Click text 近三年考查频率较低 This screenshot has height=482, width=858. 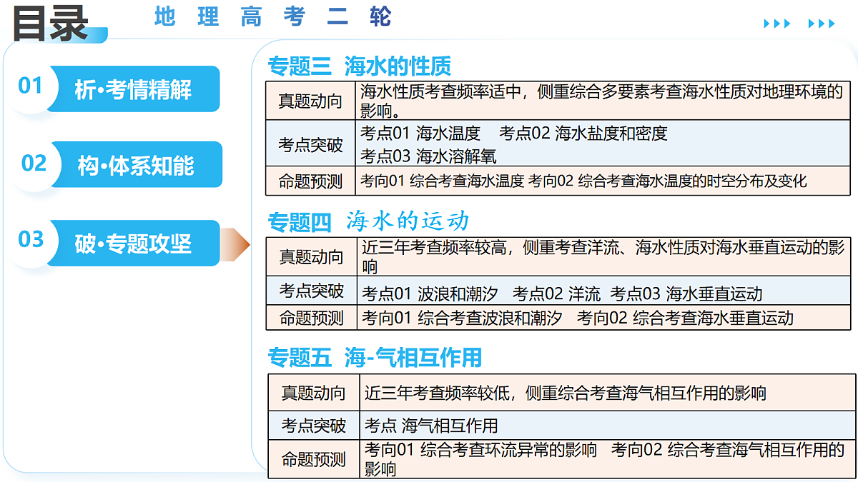(x=440, y=393)
